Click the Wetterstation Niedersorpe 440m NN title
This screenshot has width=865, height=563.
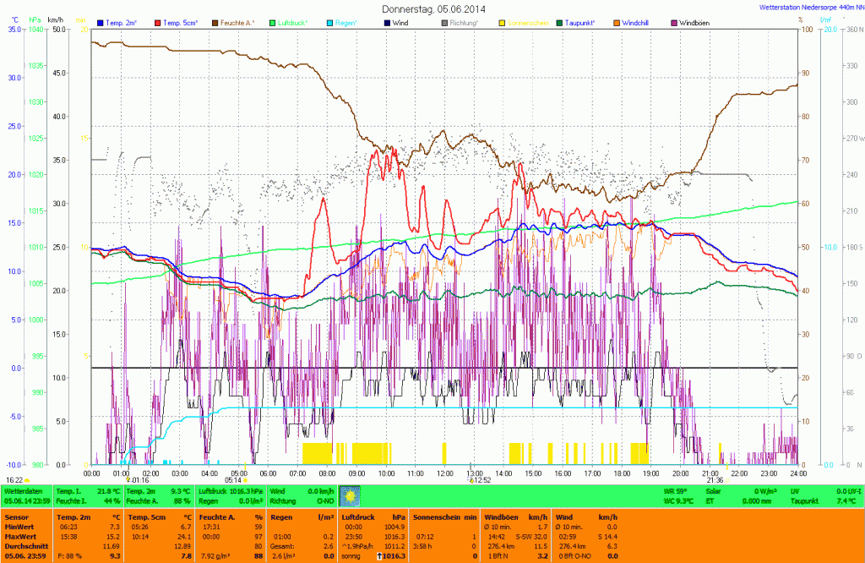click(x=807, y=8)
